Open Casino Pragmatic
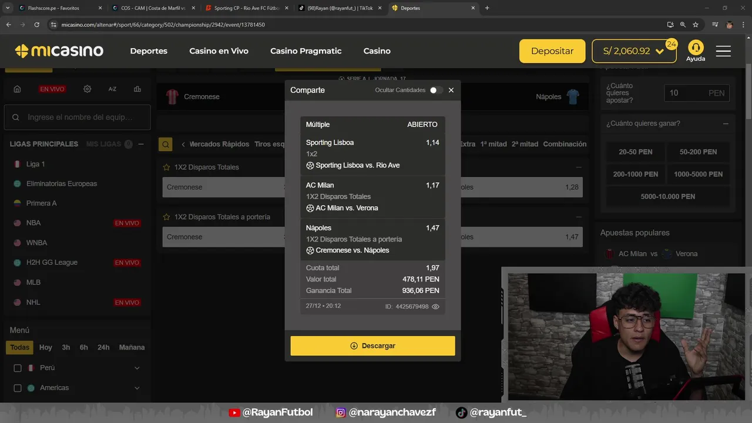Image resolution: width=752 pixels, height=423 pixels. [305, 51]
